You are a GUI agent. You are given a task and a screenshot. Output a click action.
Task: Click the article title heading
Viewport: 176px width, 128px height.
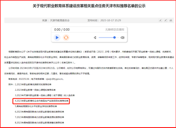pos(88,6)
